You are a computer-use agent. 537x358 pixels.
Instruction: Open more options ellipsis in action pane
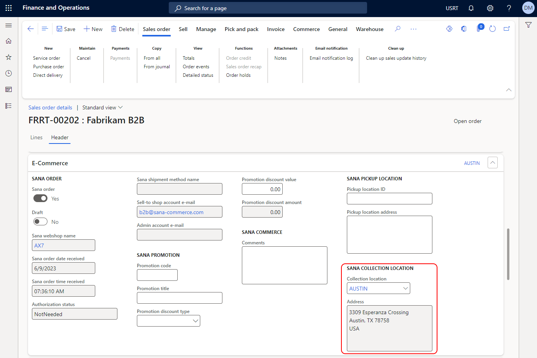[x=413, y=29]
